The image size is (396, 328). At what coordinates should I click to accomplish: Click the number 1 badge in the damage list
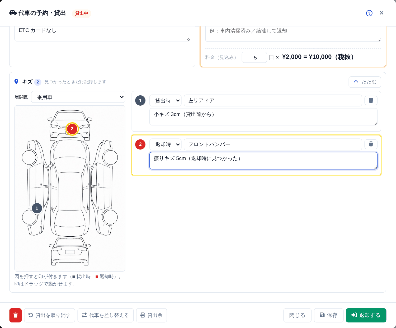pyautogui.click(x=140, y=101)
